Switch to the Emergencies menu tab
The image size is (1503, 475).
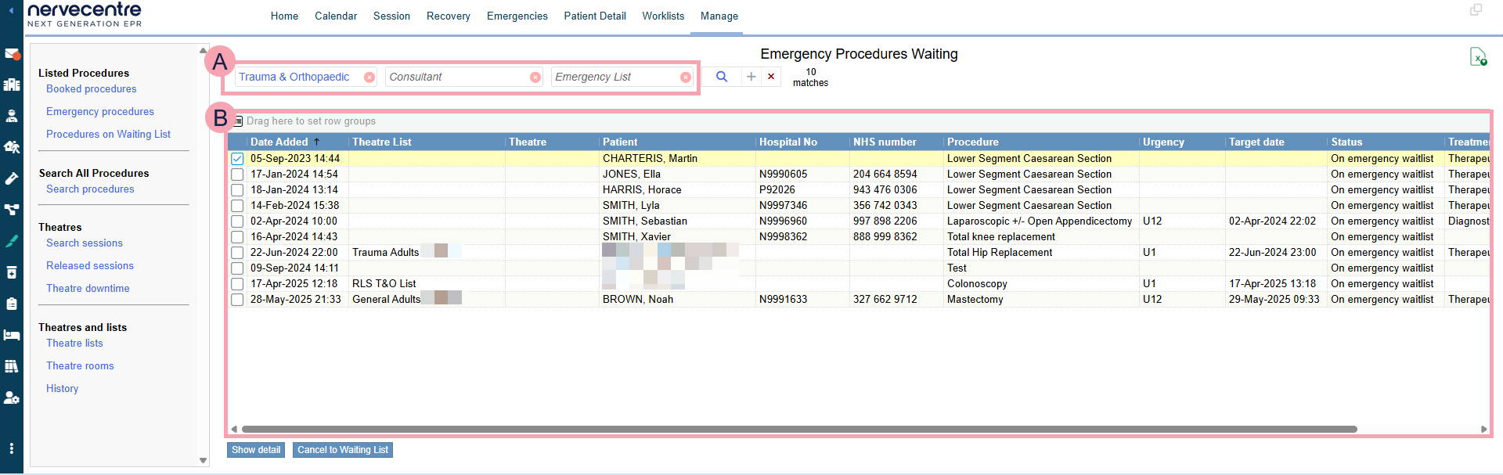click(517, 16)
